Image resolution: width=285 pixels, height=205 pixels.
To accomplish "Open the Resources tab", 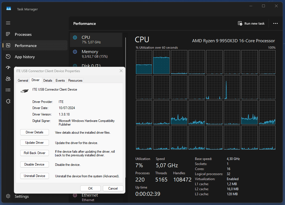I will 75,81.
